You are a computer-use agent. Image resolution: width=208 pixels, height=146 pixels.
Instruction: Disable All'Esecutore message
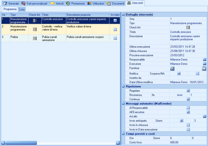click(188, 112)
